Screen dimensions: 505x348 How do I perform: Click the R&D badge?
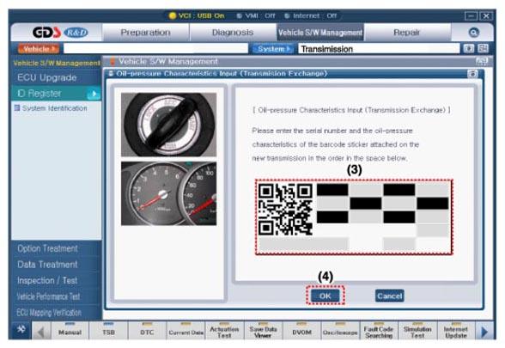tap(76, 33)
